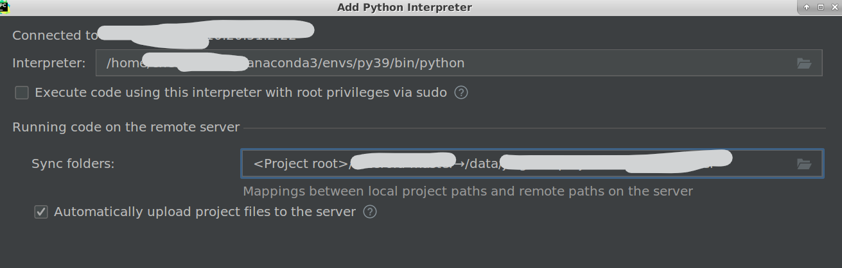This screenshot has height=268, width=842.
Task: Click the PyCharm icon in the title bar
Action: pyautogui.click(x=4, y=6)
